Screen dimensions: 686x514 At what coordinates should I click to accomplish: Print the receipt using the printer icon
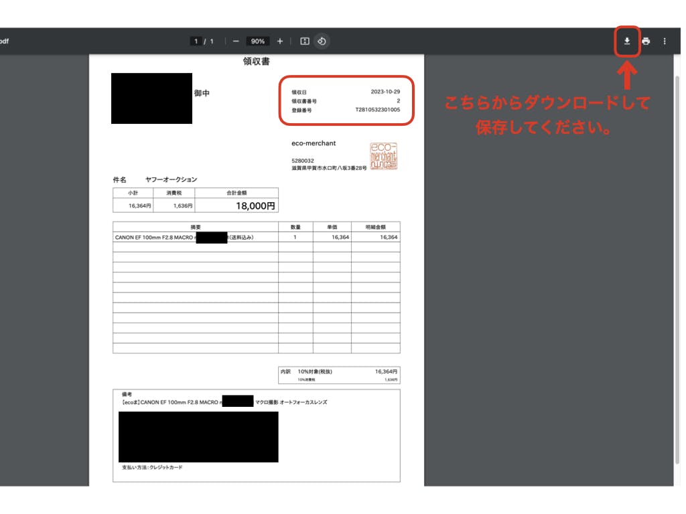coord(646,41)
